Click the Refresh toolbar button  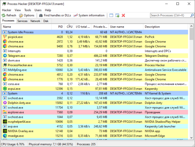(9, 15)
